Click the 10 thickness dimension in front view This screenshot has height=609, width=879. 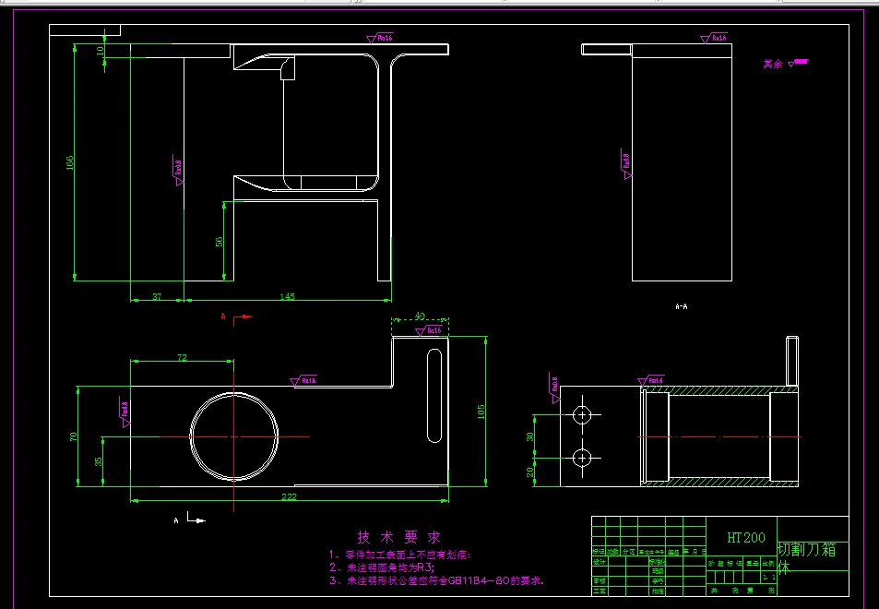point(100,51)
